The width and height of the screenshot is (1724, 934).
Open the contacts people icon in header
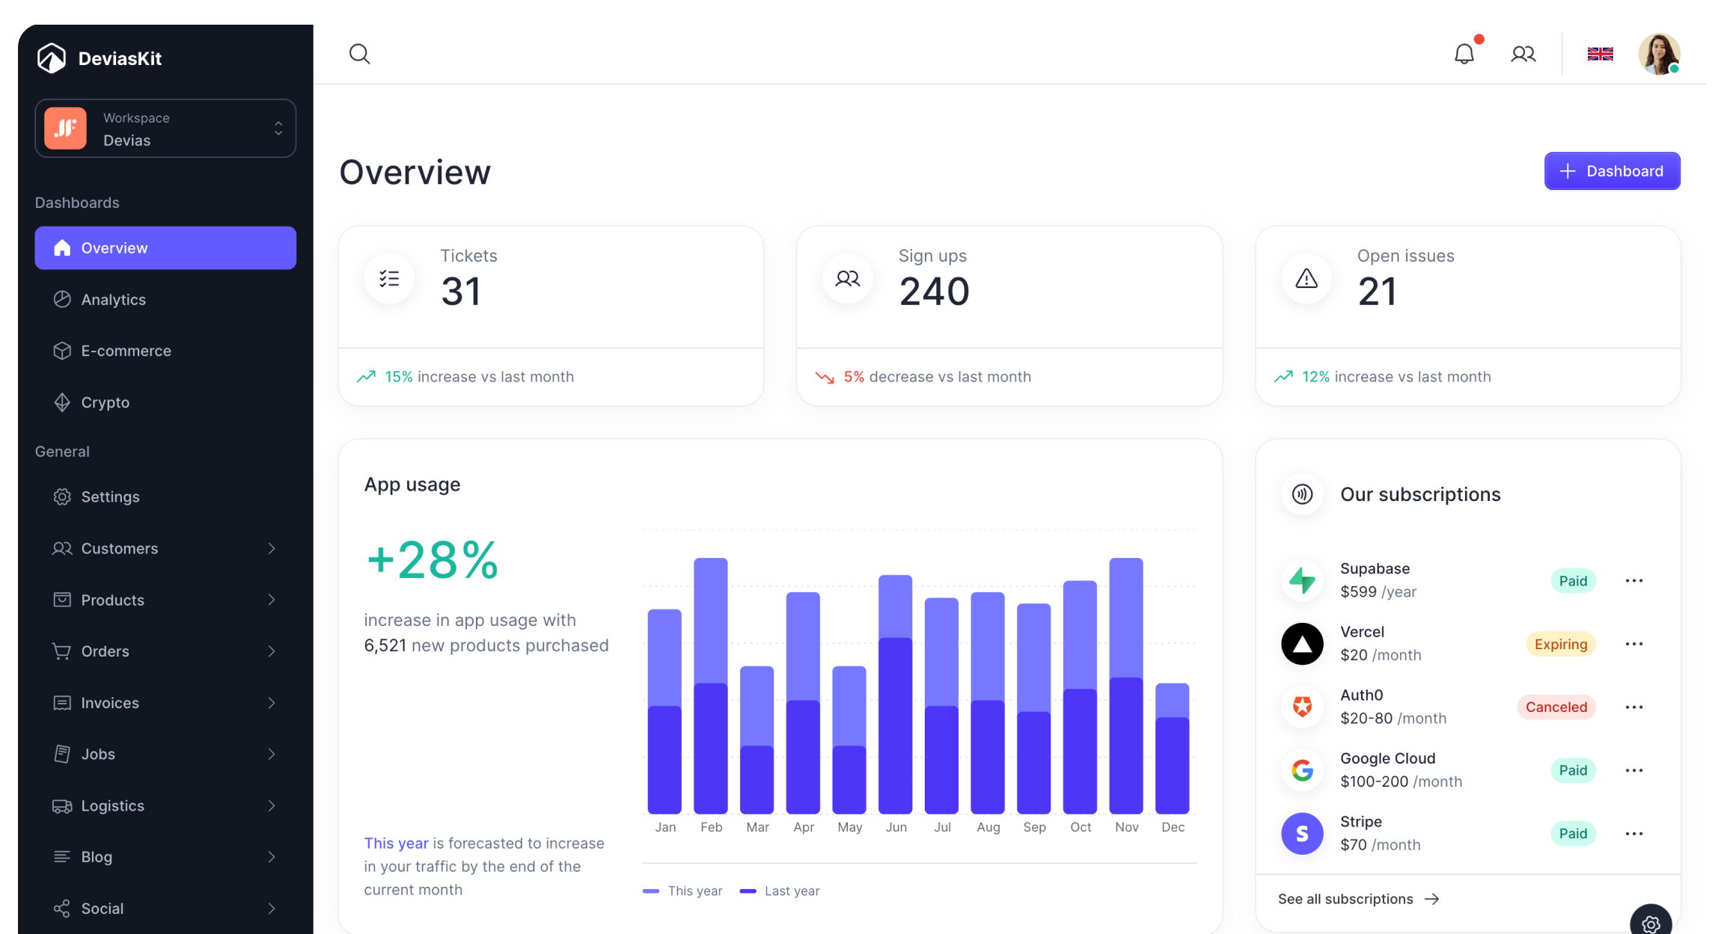(x=1523, y=54)
